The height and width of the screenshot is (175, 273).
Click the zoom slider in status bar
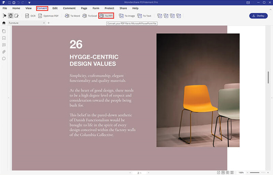click(255, 172)
